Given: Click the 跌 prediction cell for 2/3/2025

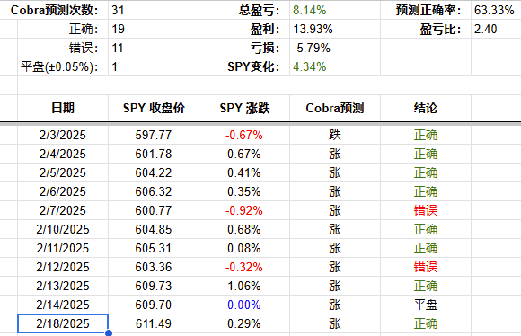Looking at the screenshot, I should 335,135.
